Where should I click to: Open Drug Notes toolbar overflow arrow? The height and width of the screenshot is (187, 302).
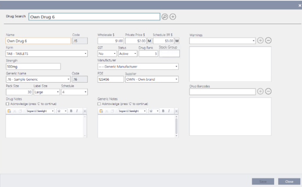[84, 111]
